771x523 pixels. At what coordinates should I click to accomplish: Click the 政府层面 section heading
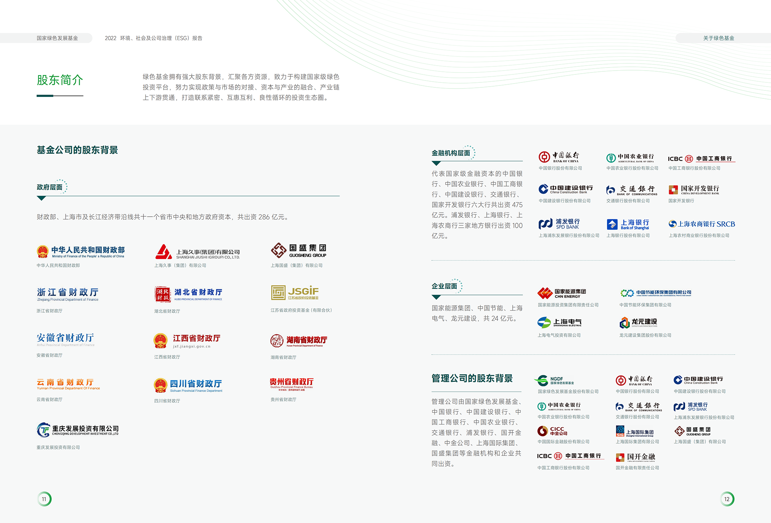tap(50, 187)
